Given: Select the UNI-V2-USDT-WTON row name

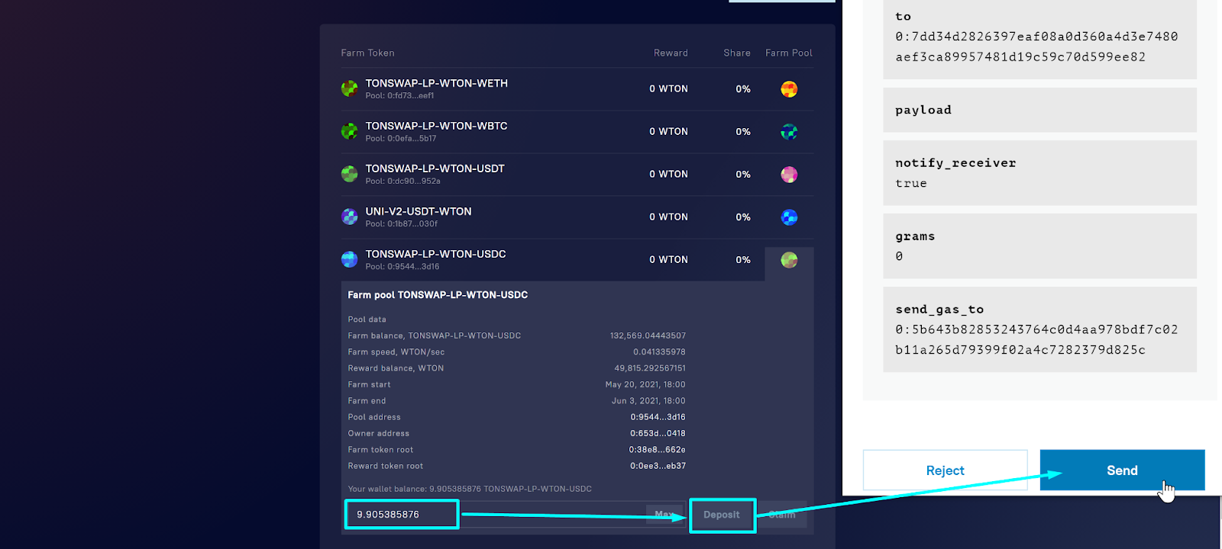Looking at the screenshot, I should (x=419, y=211).
